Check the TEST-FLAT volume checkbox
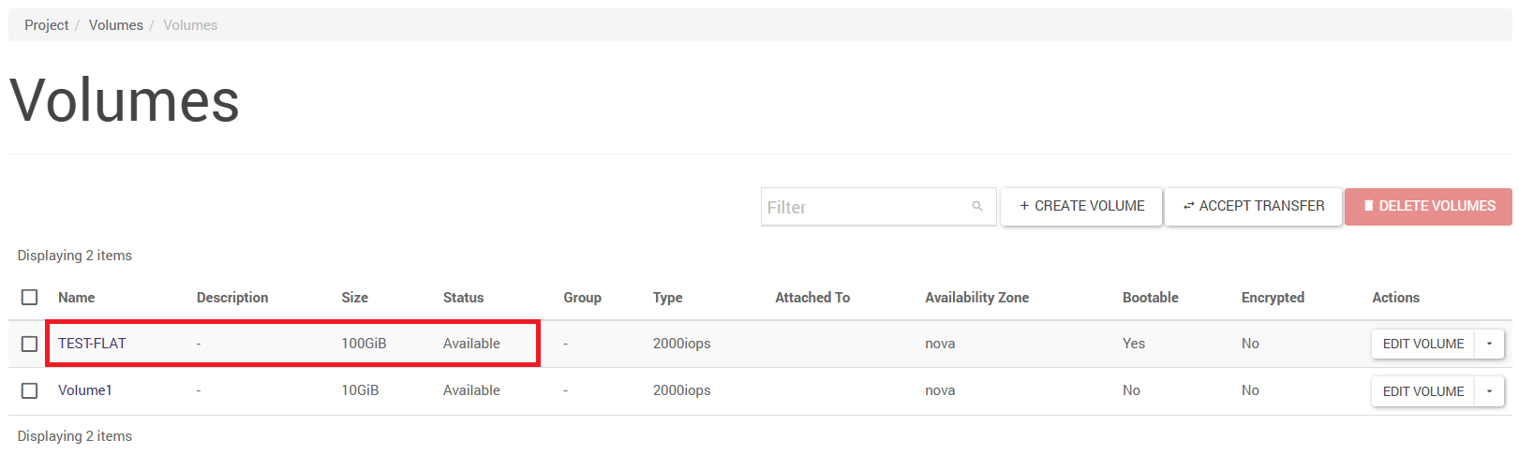1519x455 pixels. click(x=30, y=344)
